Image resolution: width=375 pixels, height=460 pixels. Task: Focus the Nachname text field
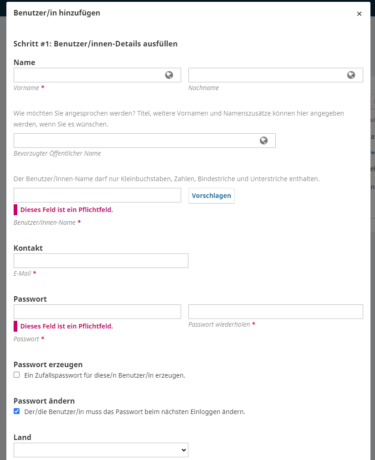267,75
